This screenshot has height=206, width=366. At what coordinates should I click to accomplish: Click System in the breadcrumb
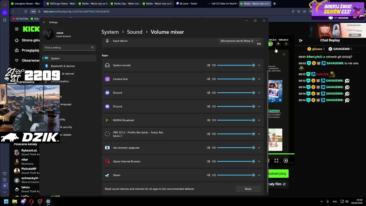click(x=110, y=32)
